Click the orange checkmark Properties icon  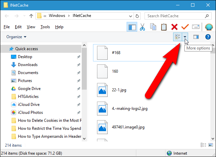point(185,27)
